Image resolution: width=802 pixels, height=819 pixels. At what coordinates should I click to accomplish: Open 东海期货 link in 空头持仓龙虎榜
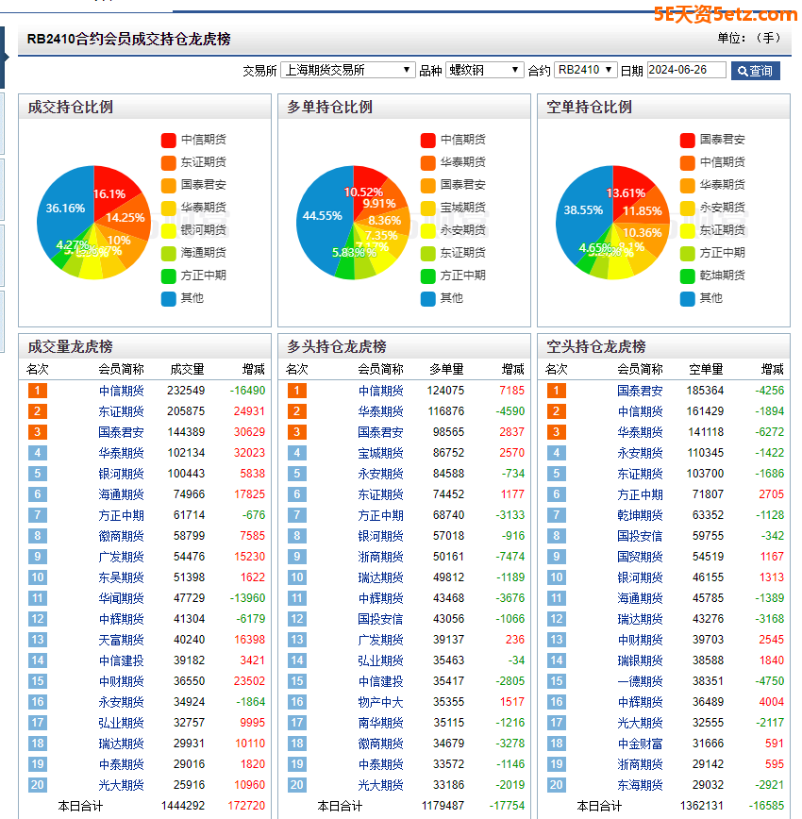640,785
